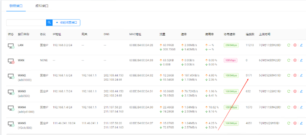Click the 接口名称 column header

coord(23,34)
